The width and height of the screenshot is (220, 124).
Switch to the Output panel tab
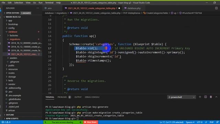(x=78, y=97)
